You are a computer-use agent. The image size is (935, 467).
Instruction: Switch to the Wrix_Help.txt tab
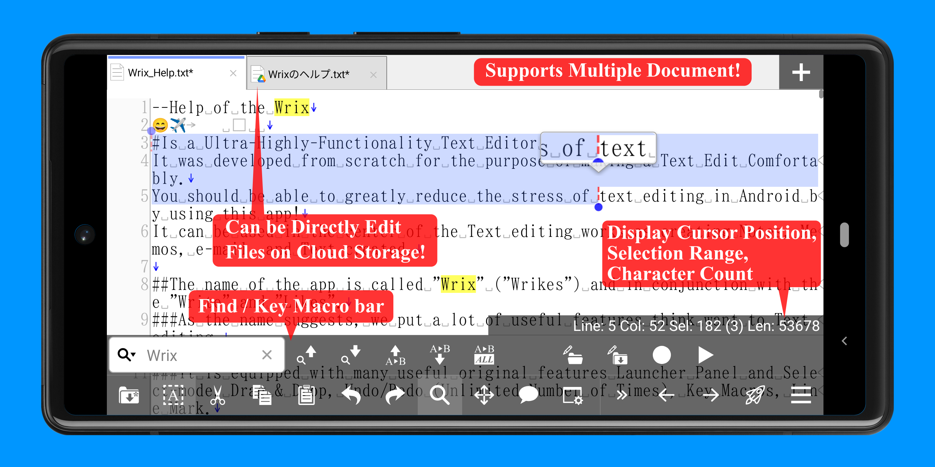click(160, 73)
